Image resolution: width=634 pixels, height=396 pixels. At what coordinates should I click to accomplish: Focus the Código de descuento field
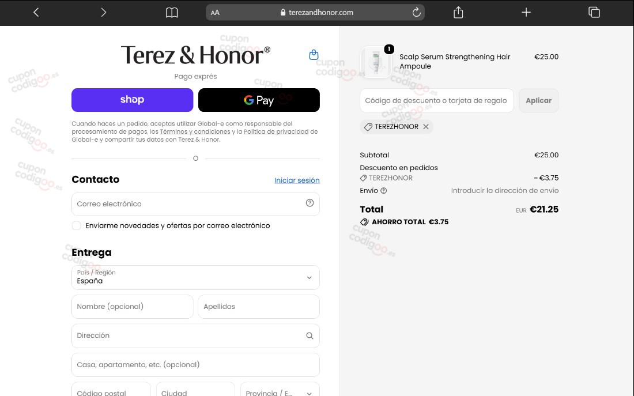437,101
